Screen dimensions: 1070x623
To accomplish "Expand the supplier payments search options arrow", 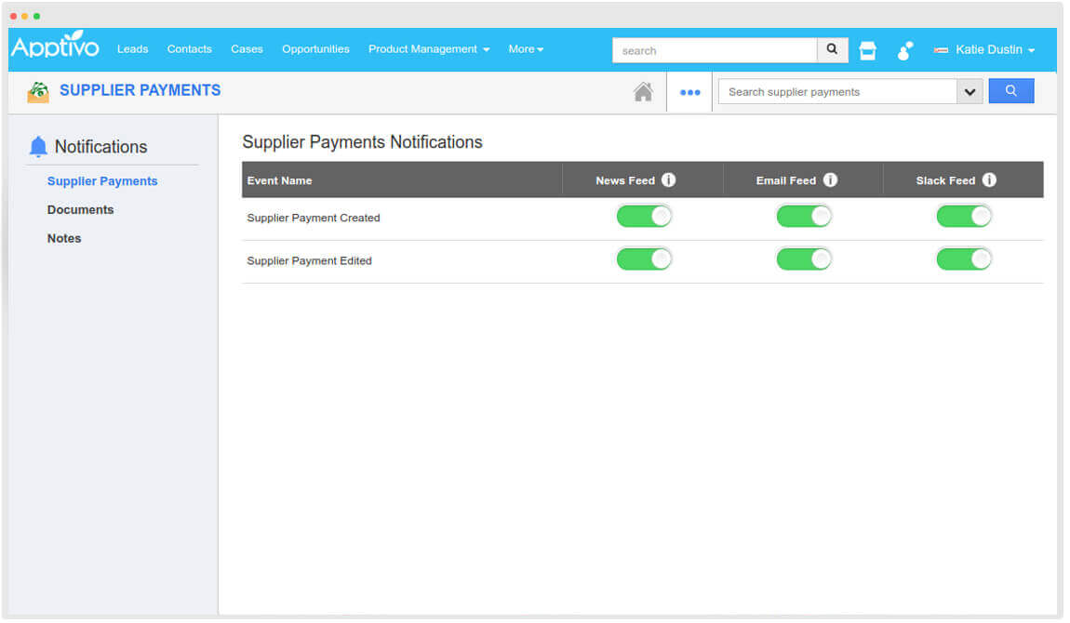I will click(x=970, y=92).
